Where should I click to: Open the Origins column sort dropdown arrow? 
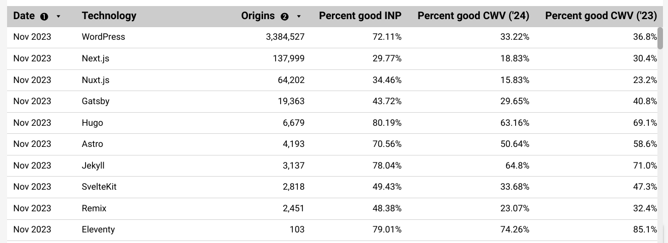tap(299, 17)
